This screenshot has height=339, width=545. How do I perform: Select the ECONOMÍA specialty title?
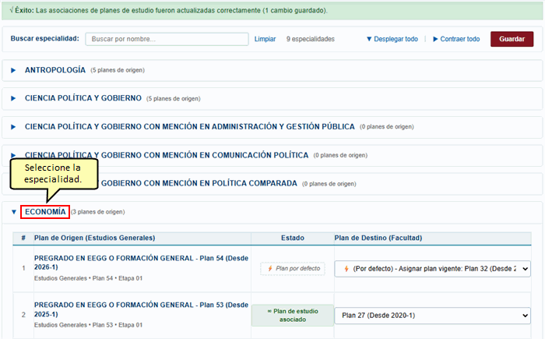[45, 212]
